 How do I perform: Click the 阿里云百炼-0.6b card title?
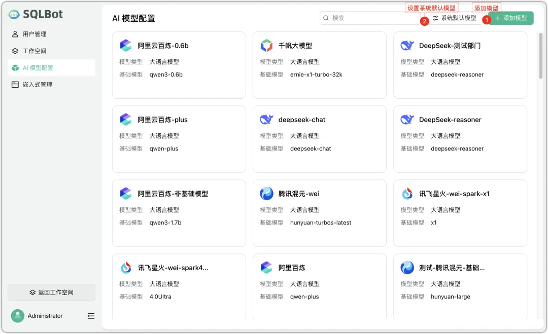[x=163, y=46]
